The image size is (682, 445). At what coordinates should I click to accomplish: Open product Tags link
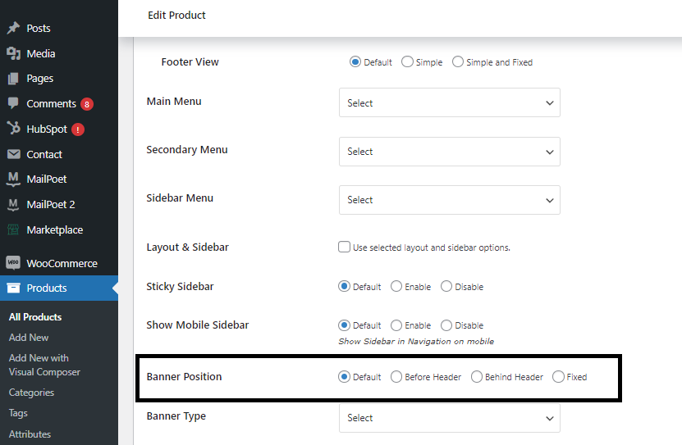(x=18, y=413)
